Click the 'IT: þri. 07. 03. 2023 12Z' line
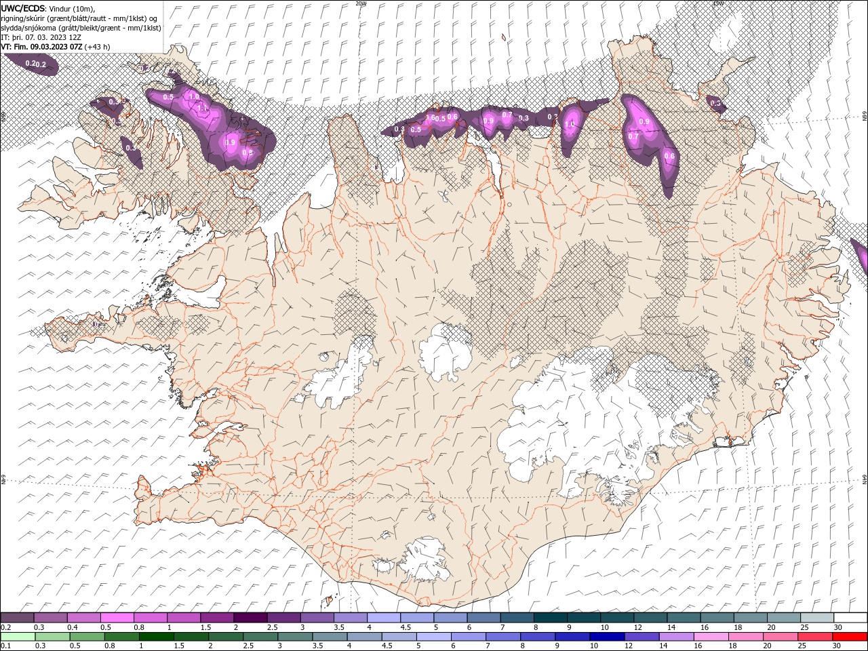 41,37
